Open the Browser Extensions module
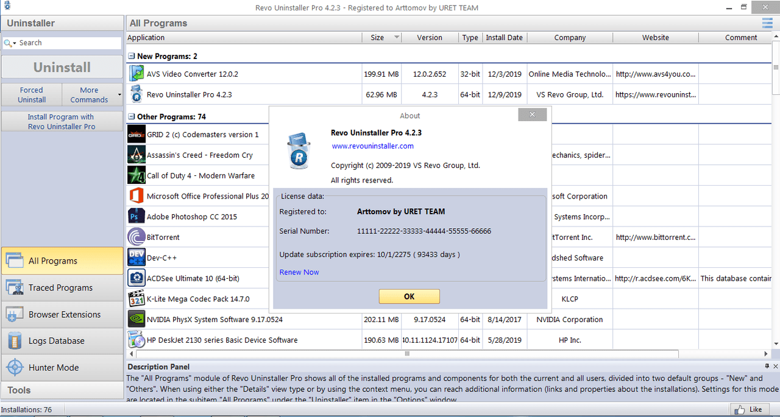Image resolution: width=780 pixels, height=417 pixels. 62,314
